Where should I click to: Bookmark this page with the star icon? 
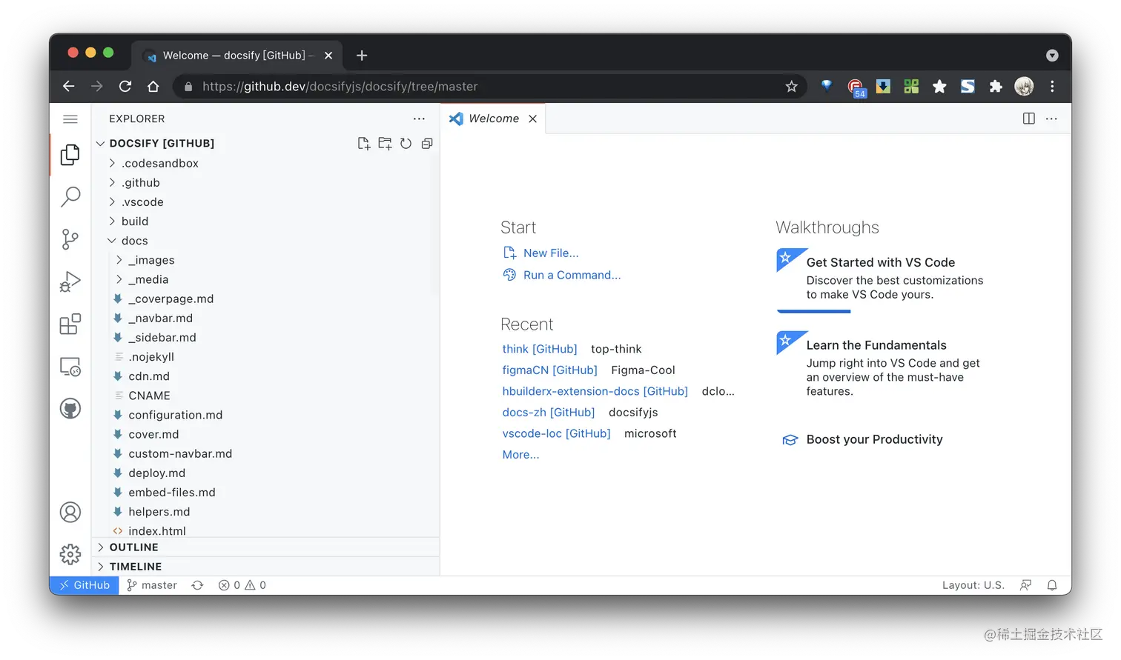point(792,87)
